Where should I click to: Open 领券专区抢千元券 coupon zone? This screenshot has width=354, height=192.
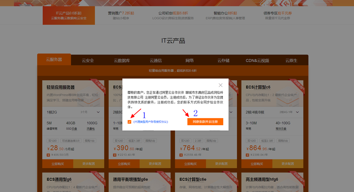point(278,16)
